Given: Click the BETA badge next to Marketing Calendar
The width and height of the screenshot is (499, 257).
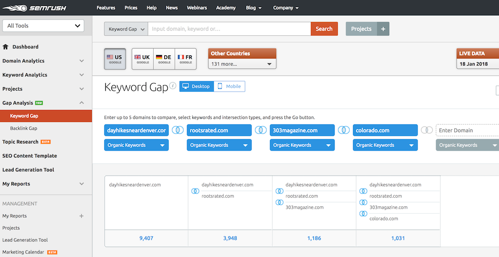Looking at the screenshot, I should pos(52,252).
